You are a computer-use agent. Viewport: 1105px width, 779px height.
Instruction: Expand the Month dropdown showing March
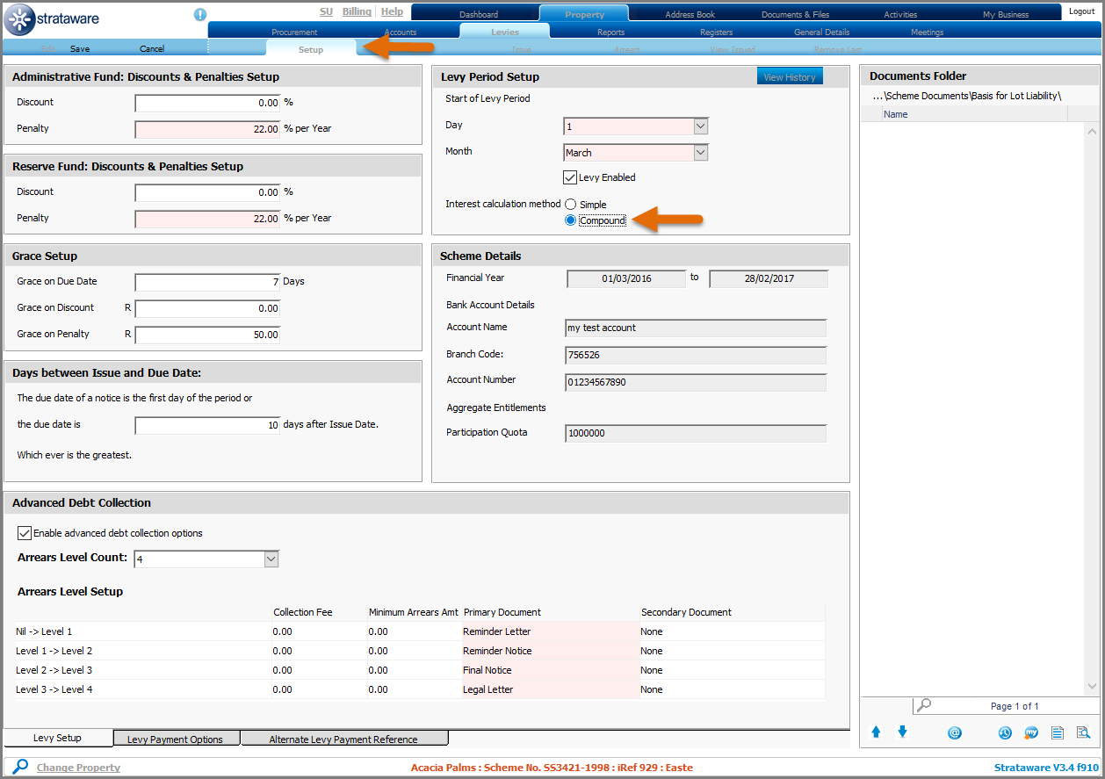(x=700, y=153)
